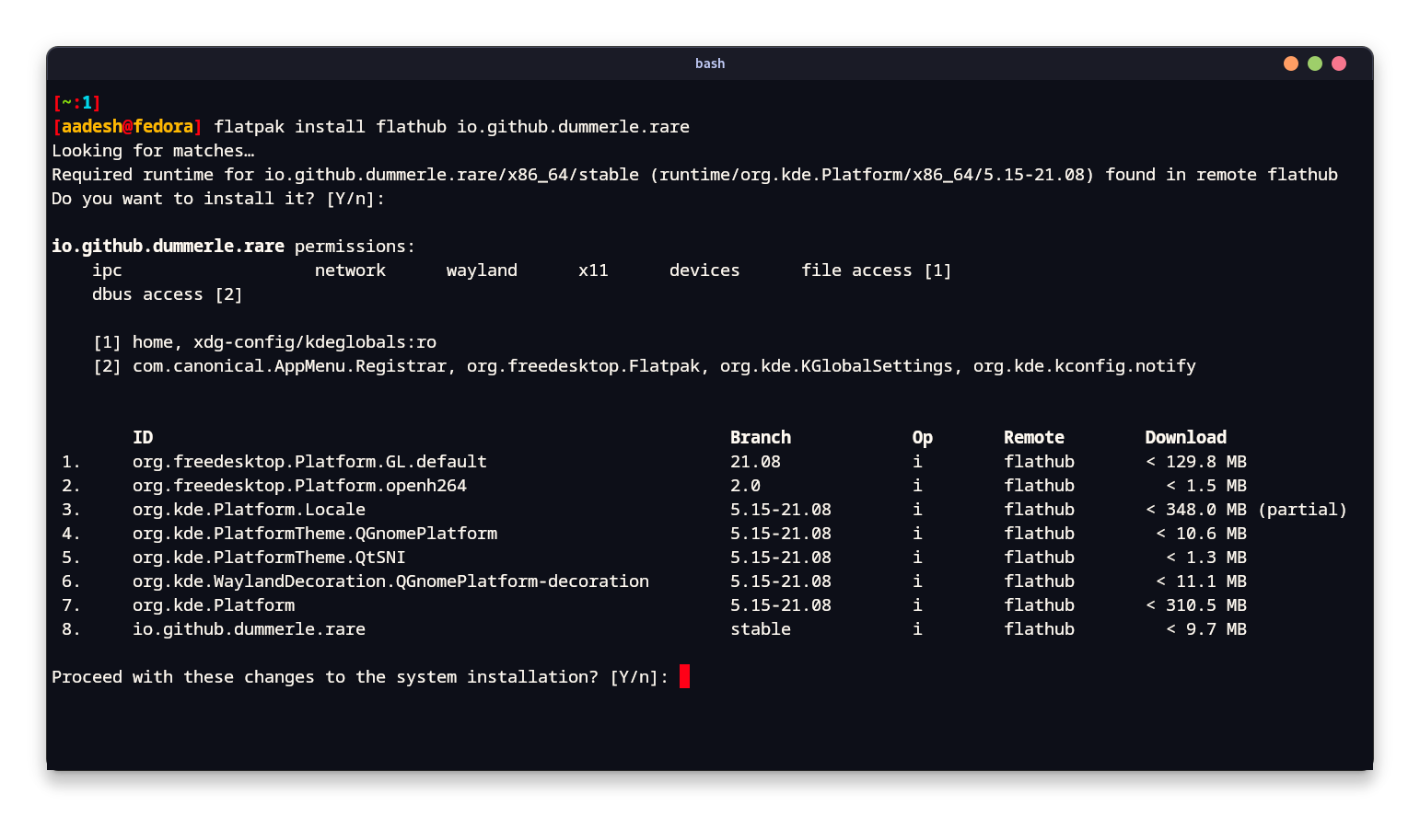Screen dimensions: 1420x817
Task: Select the stable branch on the rare row
Action: (761, 628)
